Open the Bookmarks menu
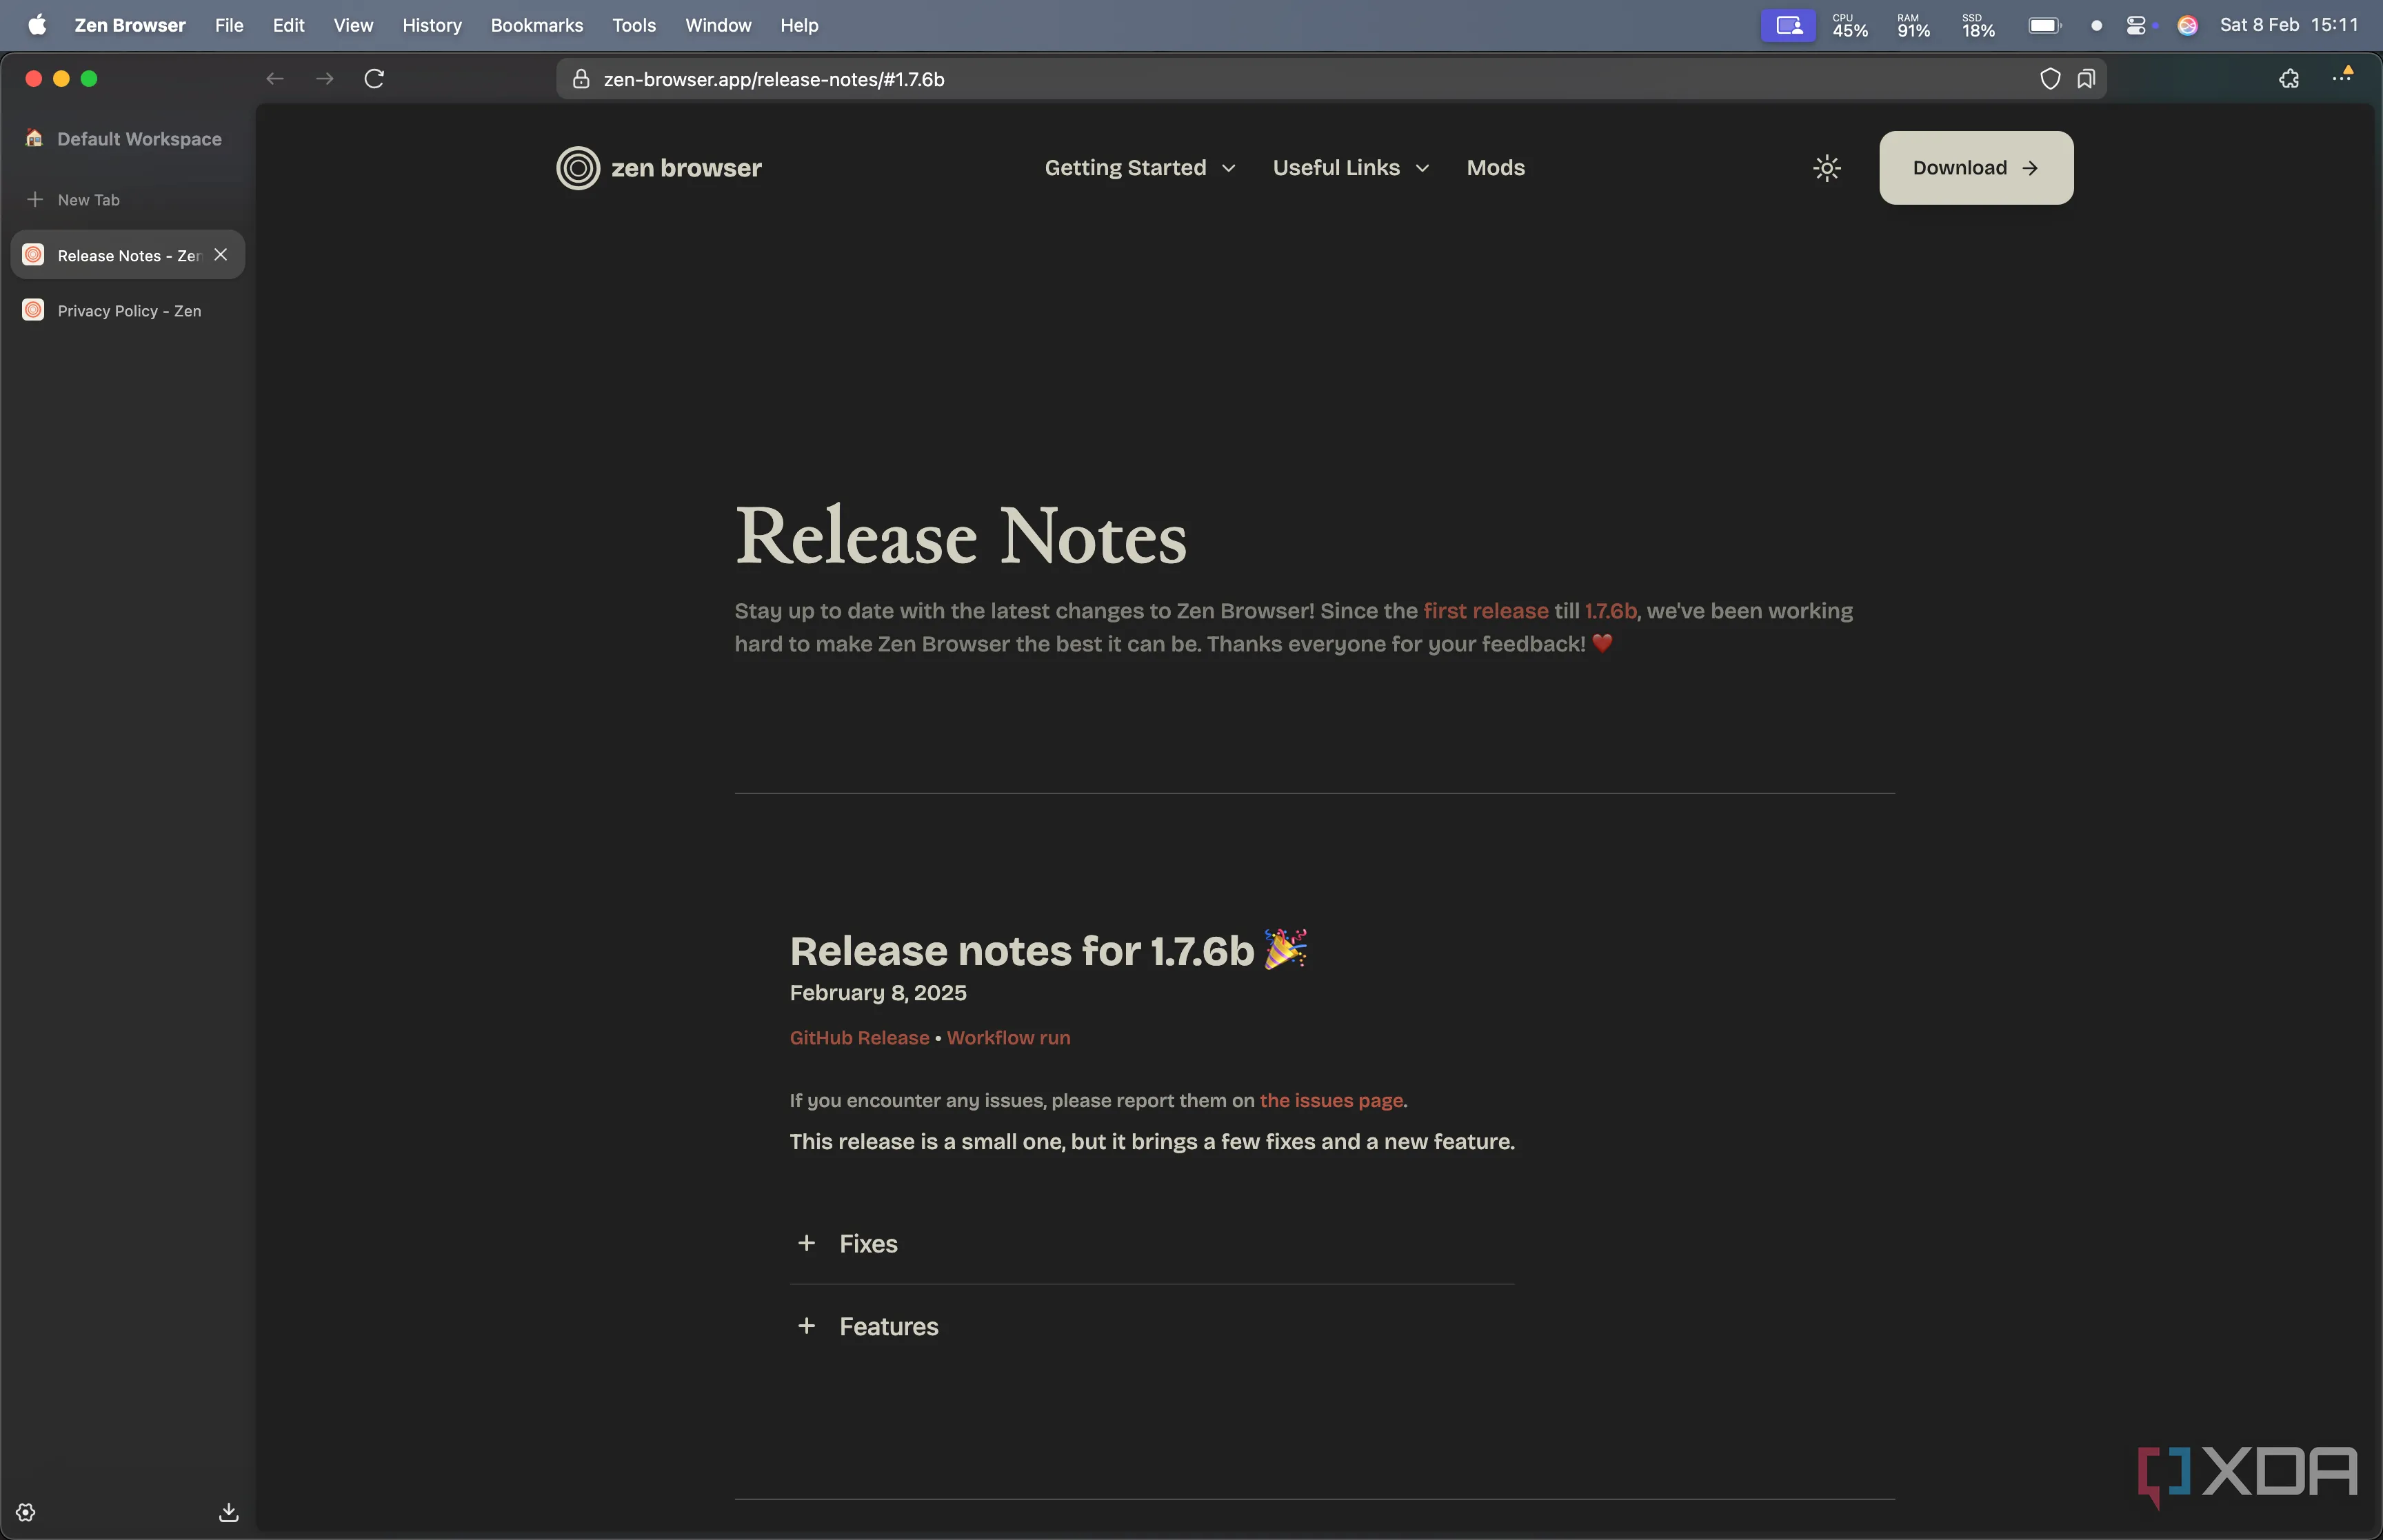The image size is (2383, 1540). (536, 25)
